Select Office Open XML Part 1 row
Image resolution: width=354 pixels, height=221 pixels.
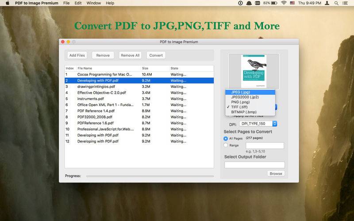click(x=139, y=105)
